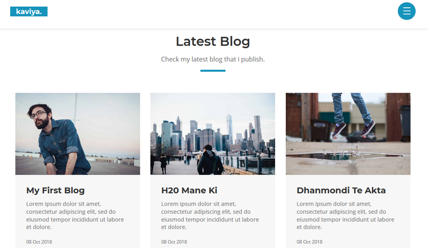Open the bearded man blog image

(77, 134)
